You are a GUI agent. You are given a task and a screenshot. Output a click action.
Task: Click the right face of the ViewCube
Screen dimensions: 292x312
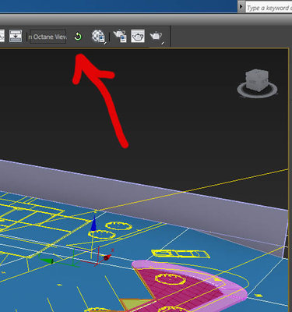point(264,83)
